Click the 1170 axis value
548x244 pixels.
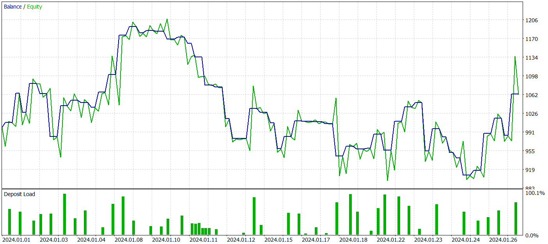coord(531,39)
